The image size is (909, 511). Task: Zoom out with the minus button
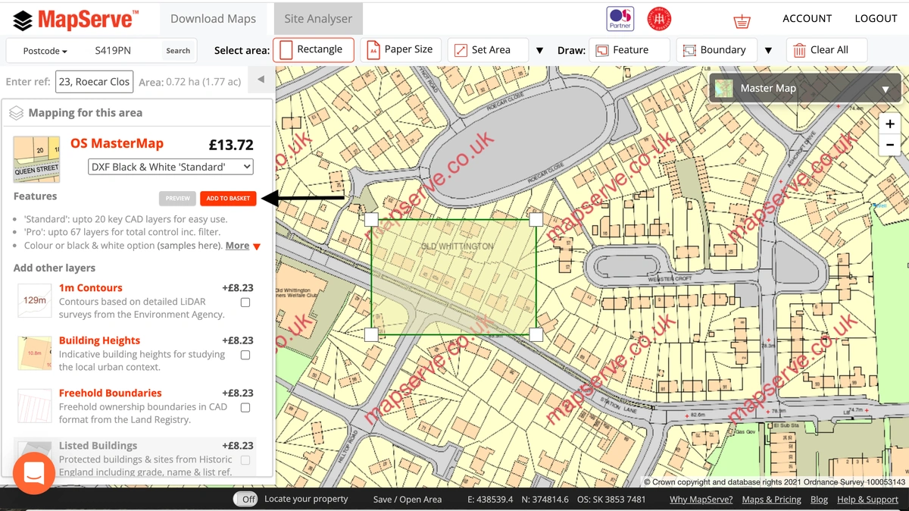[x=890, y=145]
